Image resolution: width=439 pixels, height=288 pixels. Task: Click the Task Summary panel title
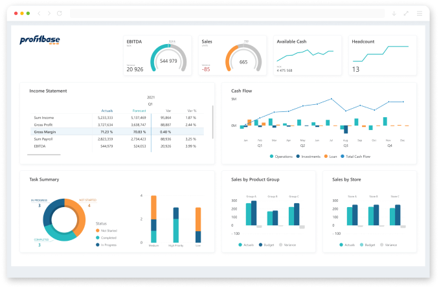click(44, 179)
